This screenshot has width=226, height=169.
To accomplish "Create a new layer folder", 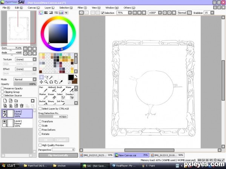I will click(x=16, y=101).
